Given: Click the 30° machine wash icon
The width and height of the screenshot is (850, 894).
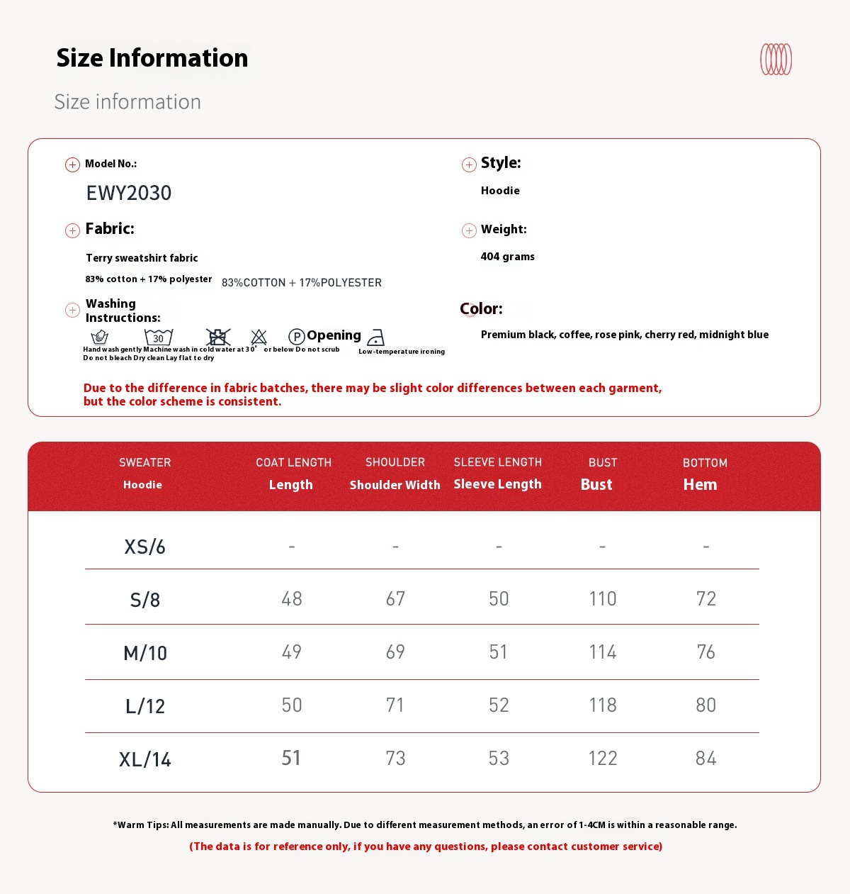Looking at the screenshot, I should tap(159, 337).
